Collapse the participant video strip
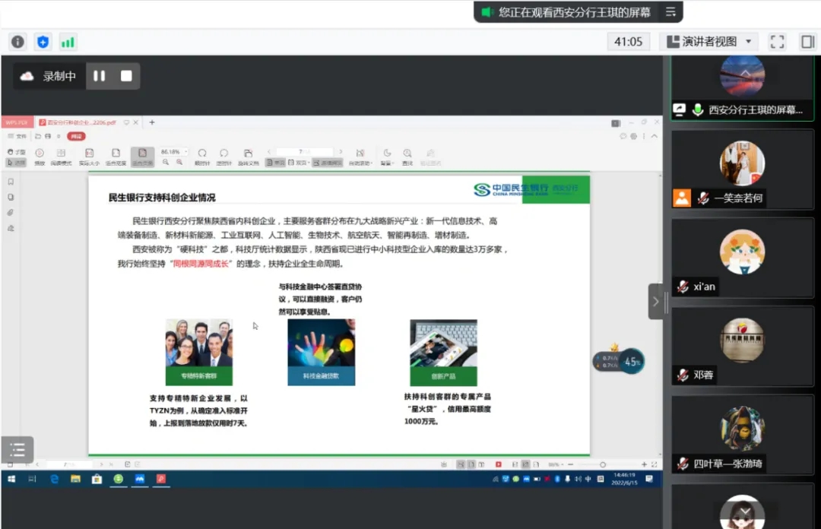The height and width of the screenshot is (529, 821). pos(655,302)
